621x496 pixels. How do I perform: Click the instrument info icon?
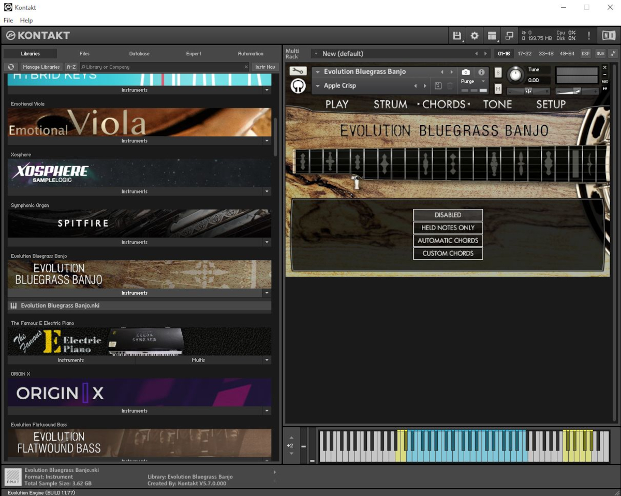point(481,72)
